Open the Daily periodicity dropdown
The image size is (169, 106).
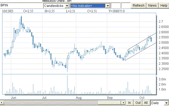coord(167,103)
